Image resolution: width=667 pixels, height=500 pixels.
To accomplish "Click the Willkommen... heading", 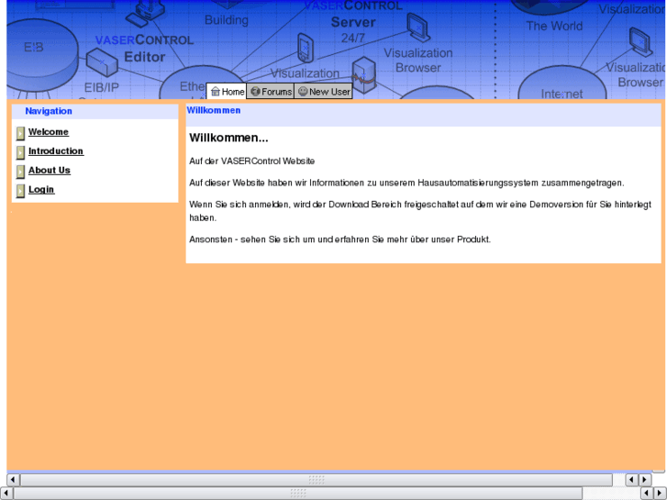I will click(x=228, y=138).
